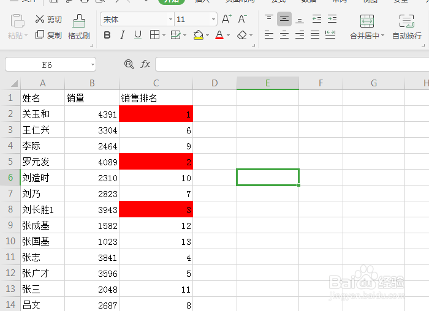
Task: Click cell with name 刘长胜1
Action: click(x=42, y=209)
